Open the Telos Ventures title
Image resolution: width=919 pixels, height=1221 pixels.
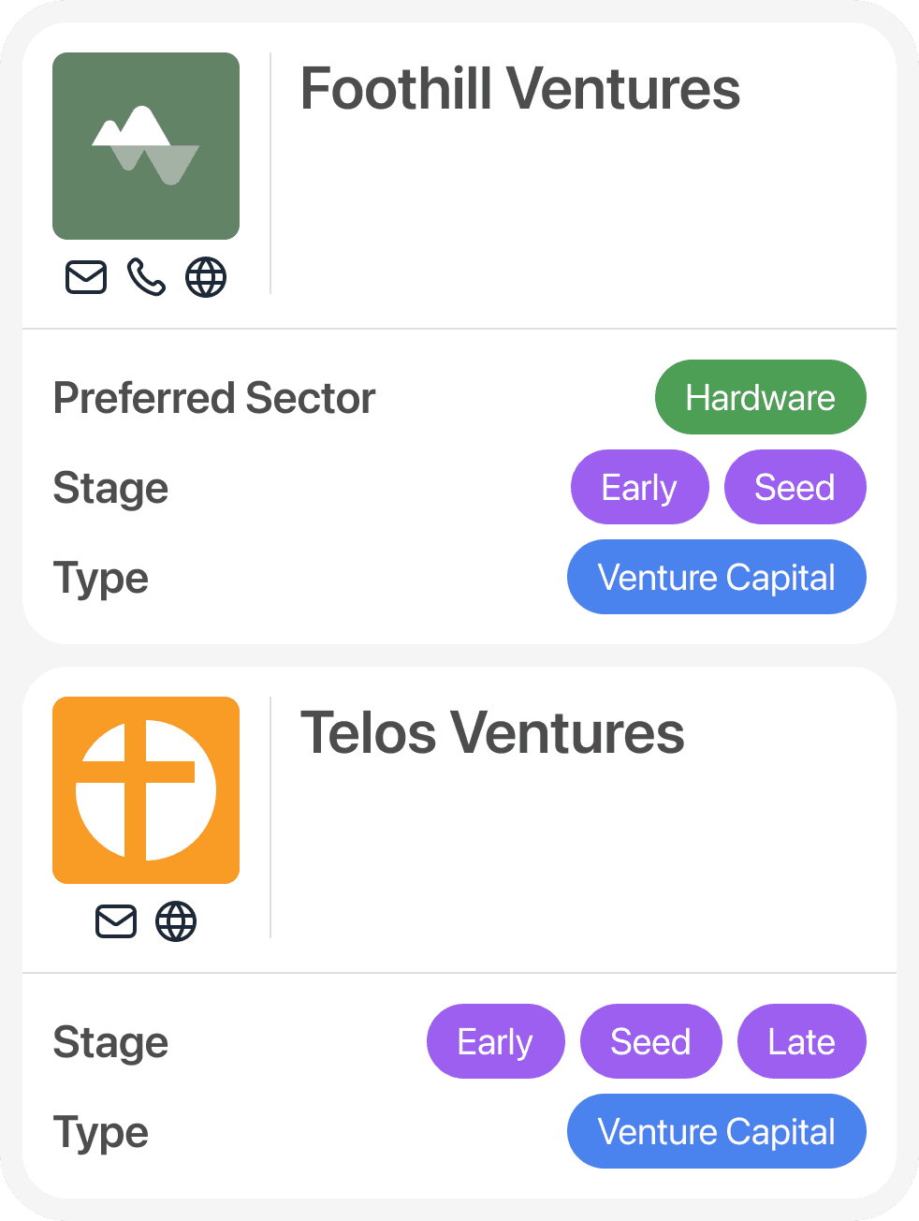pyautogui.click(x=492, y=733)
